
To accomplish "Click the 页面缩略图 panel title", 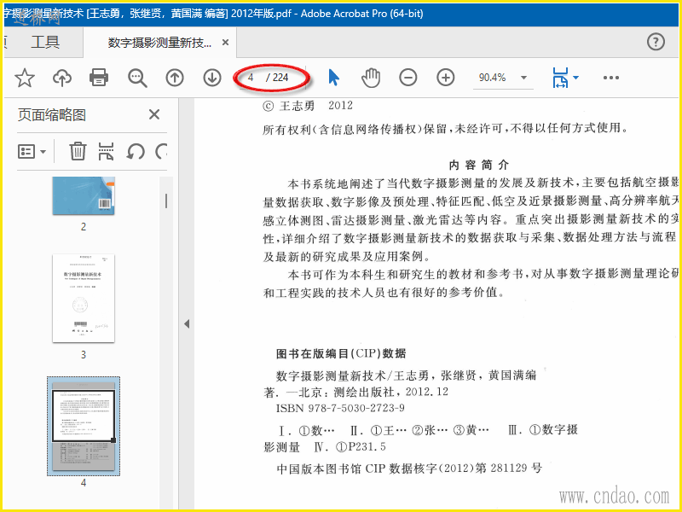I will point(52,115).
